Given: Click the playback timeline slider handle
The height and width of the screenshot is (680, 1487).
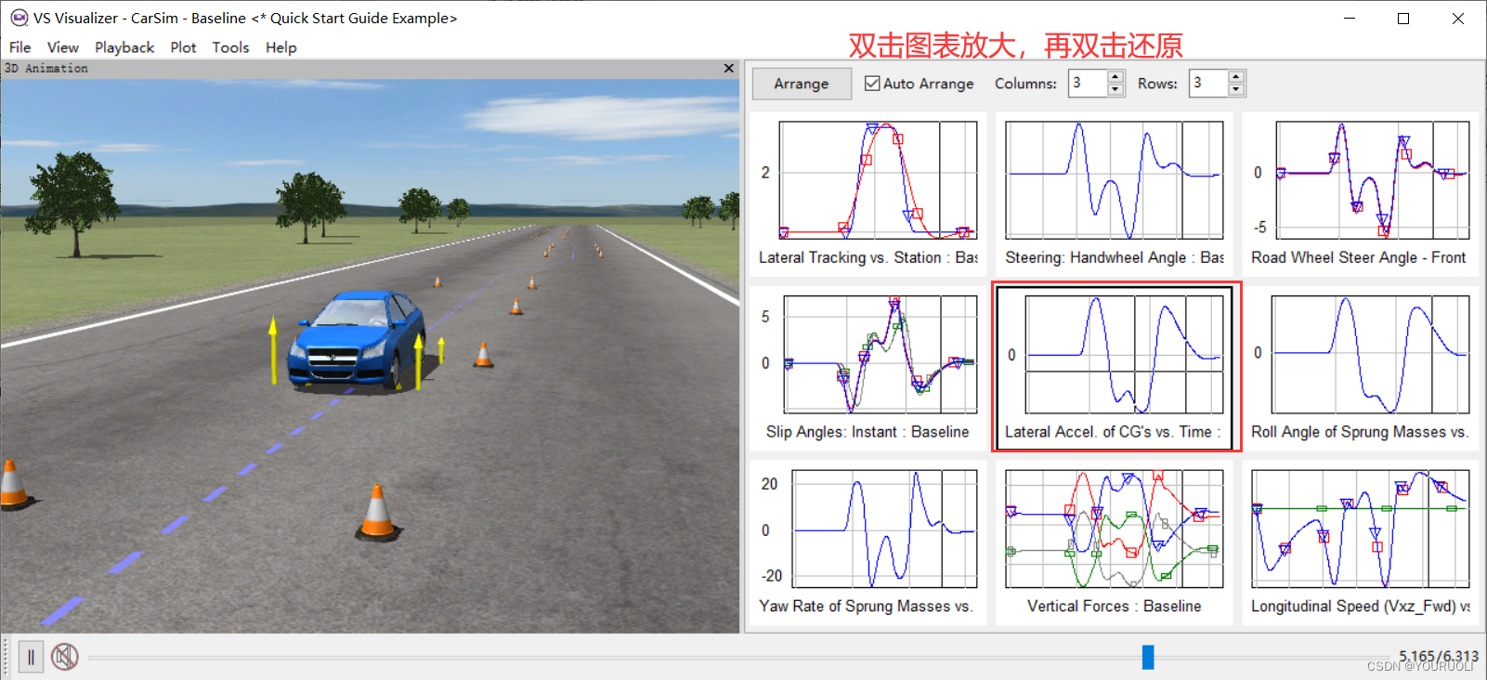Looking at the screenshot, I should tap(1148, 657).
